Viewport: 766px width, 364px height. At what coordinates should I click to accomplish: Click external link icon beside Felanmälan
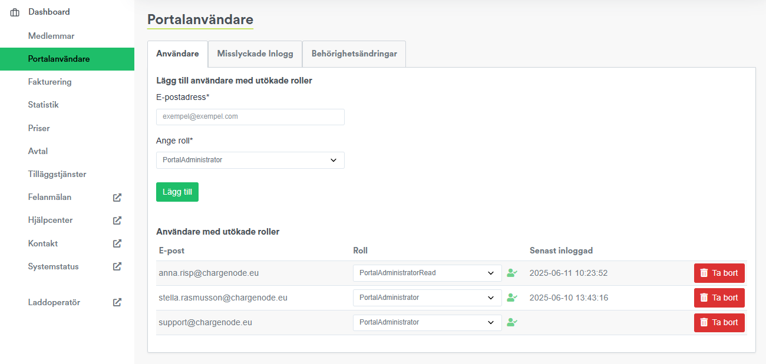coord(117,198)
